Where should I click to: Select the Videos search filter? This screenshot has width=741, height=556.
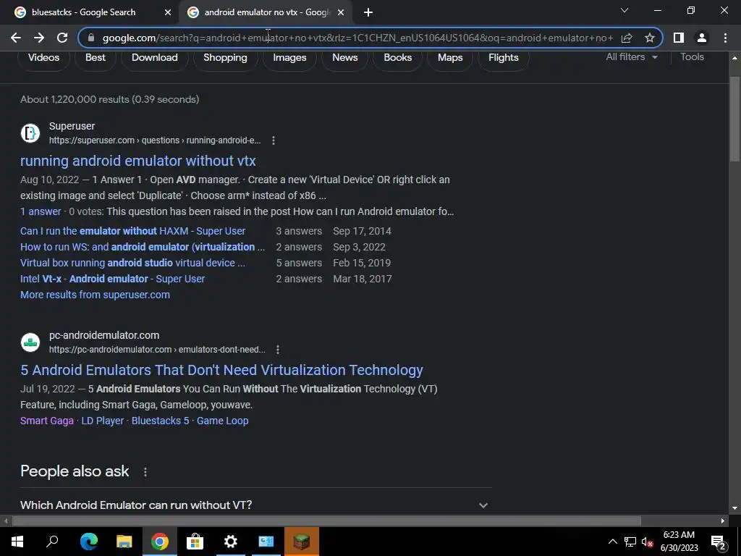[43, 58]
